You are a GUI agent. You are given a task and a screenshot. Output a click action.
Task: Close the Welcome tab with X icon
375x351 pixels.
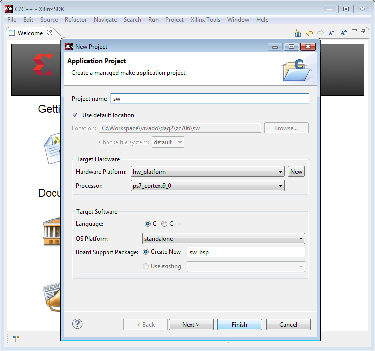pyautogui.click(x=49, y=33)
